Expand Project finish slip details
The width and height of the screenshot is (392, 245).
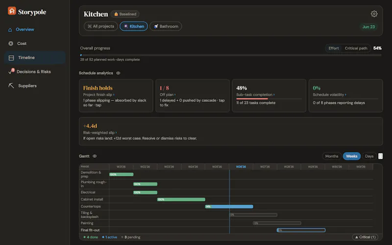click(99, 95)
